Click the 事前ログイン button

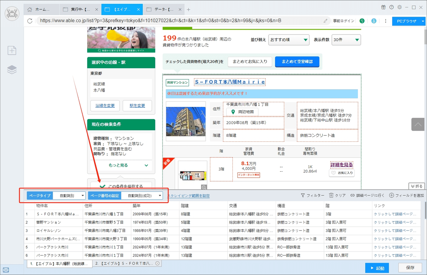point(343,21)
